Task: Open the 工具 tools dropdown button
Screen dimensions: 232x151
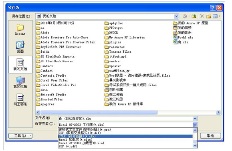Action: click(20, 136)
